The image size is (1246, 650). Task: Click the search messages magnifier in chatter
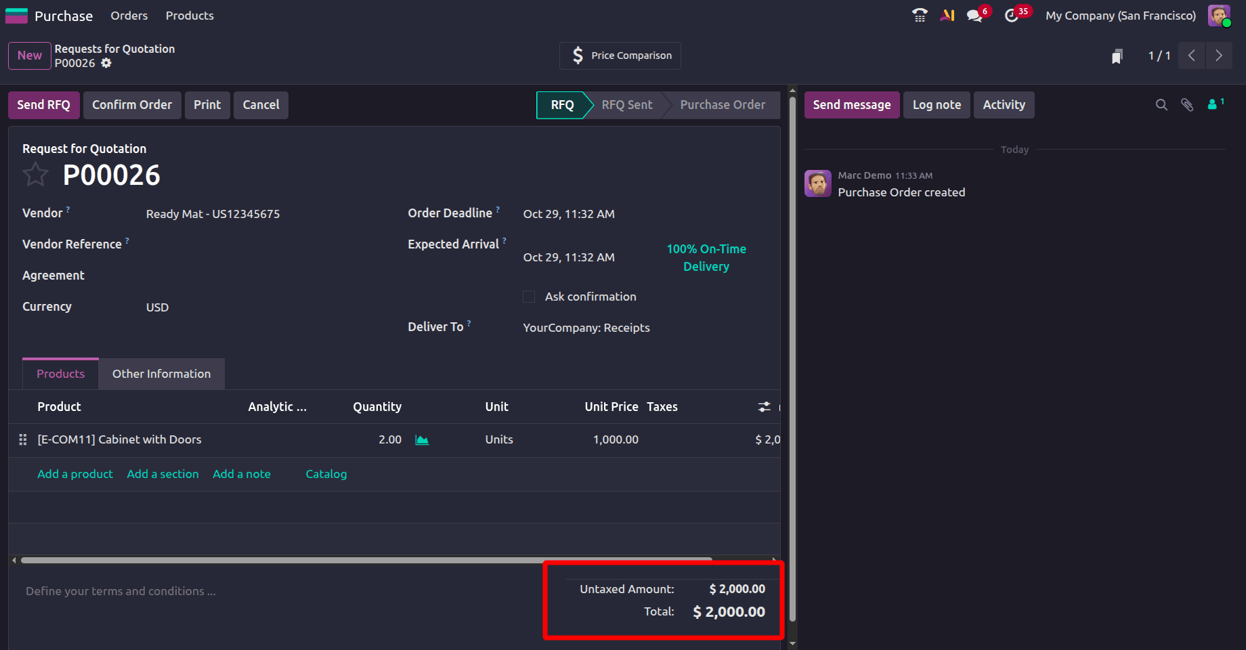click(x=1161, y=105)
